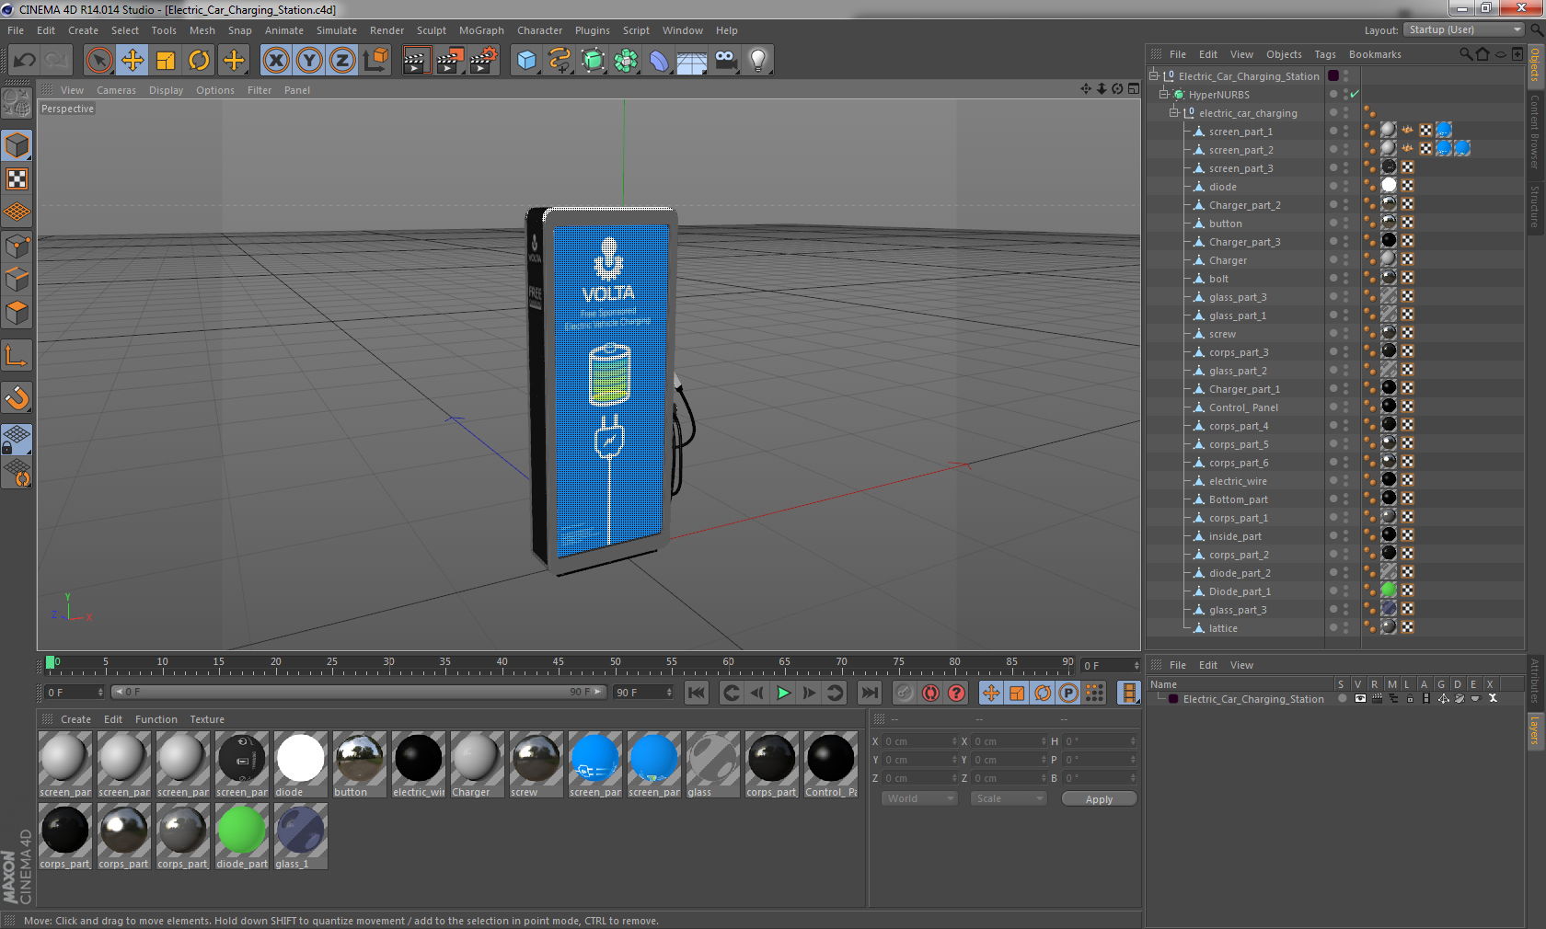
Task: Toggle Z axis lock
Action: coord(342,61)
